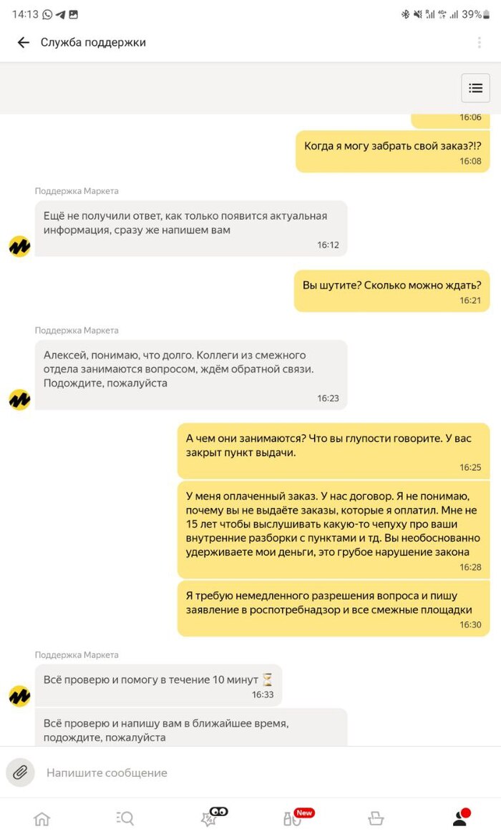Tap the back arrow next to Служба поддержки
This screenshot has width=501, height=839.
pos(23,42)
